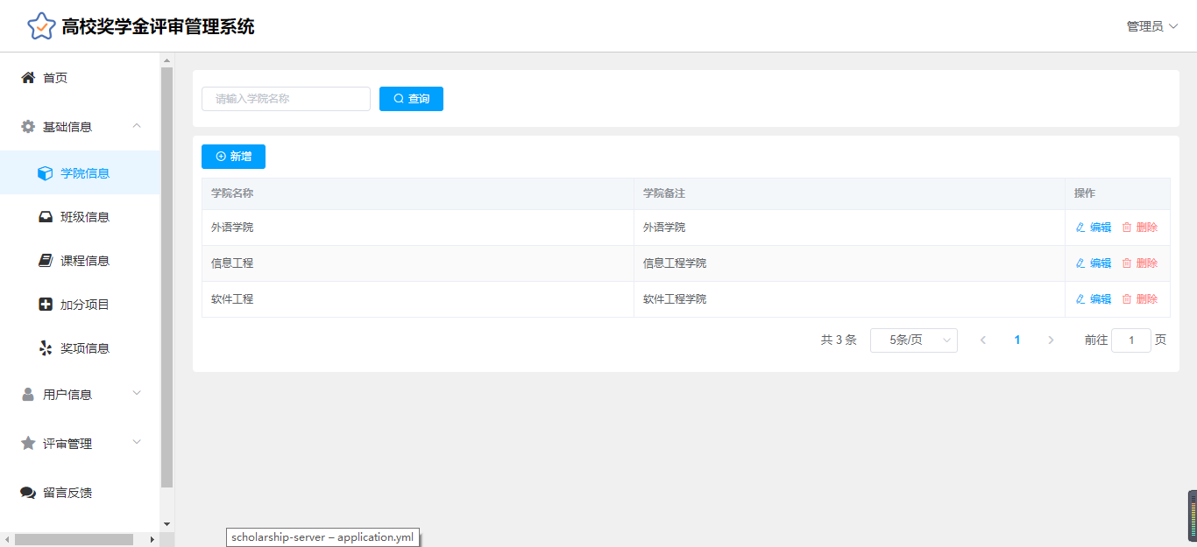1197x547 pixels.
Task: Edit the 外语学院 row
Action: (x=1093, y=228)
